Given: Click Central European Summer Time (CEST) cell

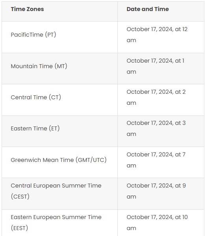Looking at the screenshot, I should click(x=60, y=193).
